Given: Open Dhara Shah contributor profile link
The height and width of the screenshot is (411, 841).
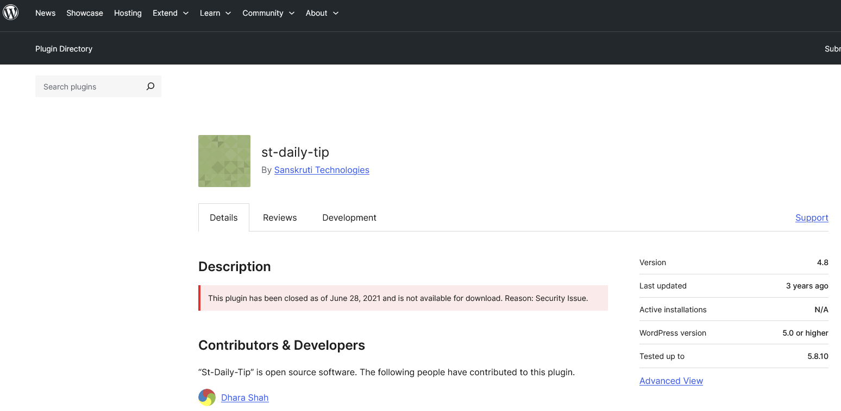Looking at the screenshot, I should [x=245, y=397].
